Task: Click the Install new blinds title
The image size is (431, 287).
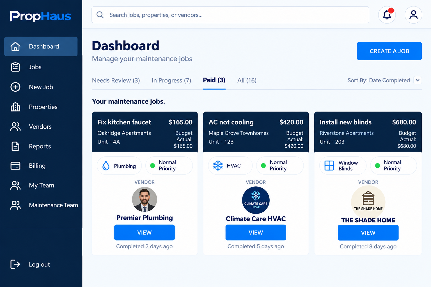Action: click(346, 122)
